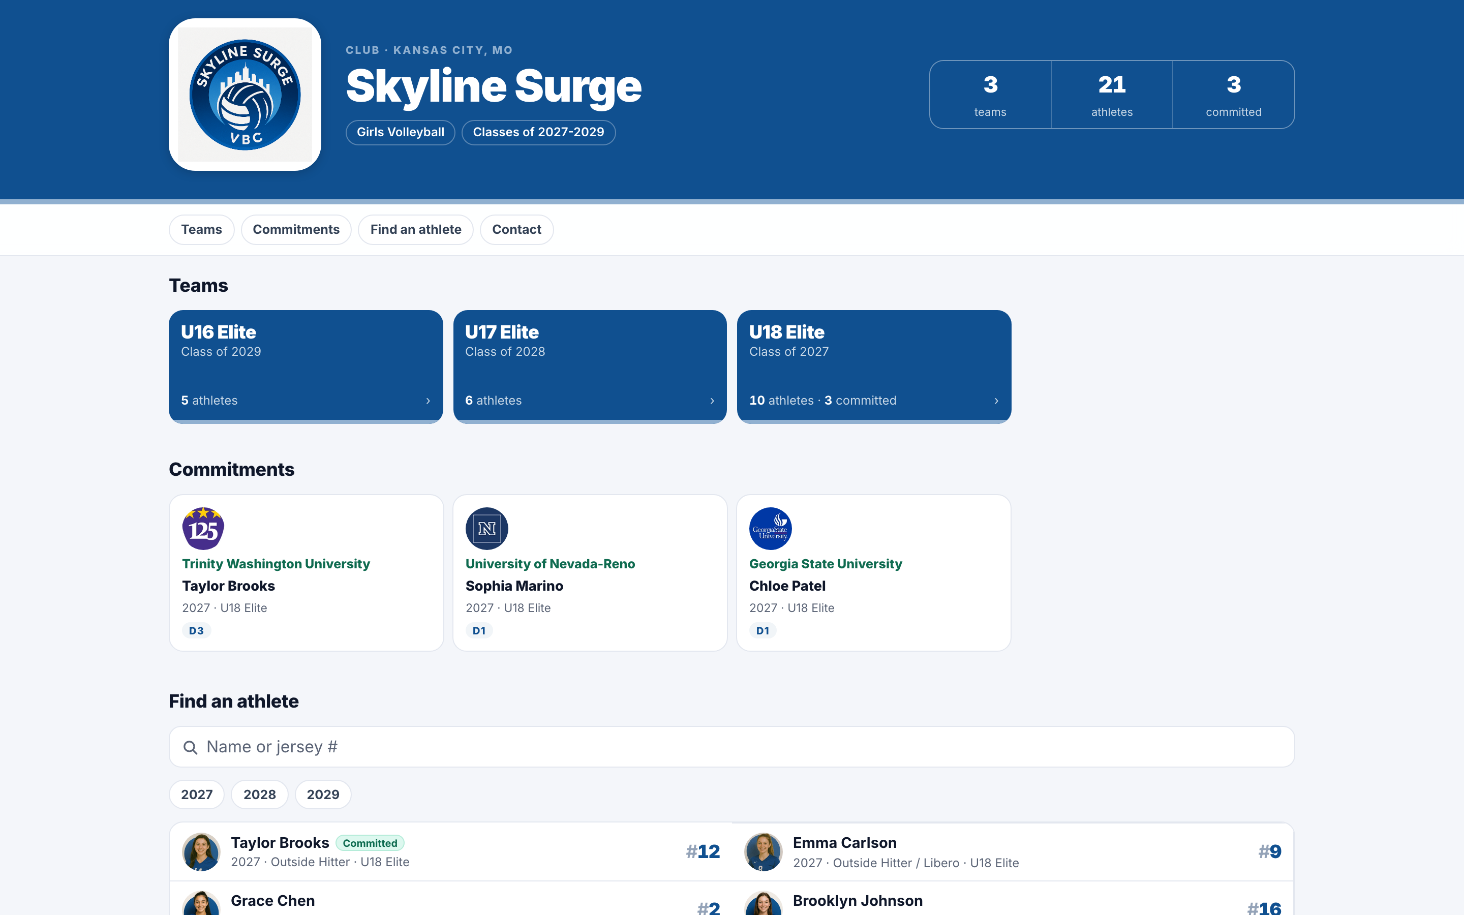Open the U16 Elite team card
This screenshot has width=1464, height=915.
click(x=306, y=367)
